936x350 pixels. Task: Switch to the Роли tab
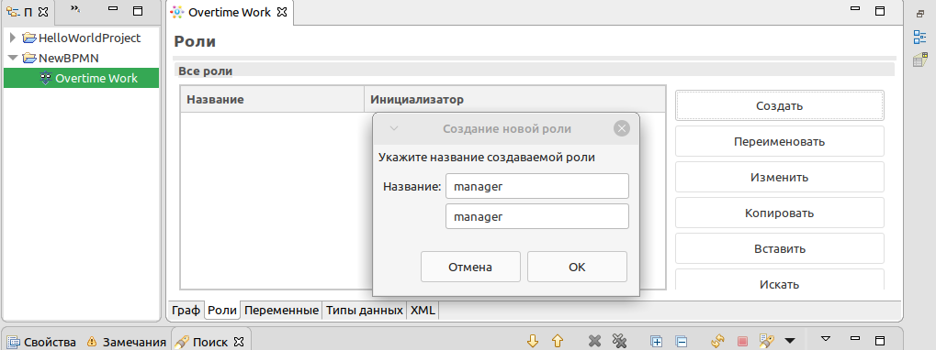pos(222,310)
